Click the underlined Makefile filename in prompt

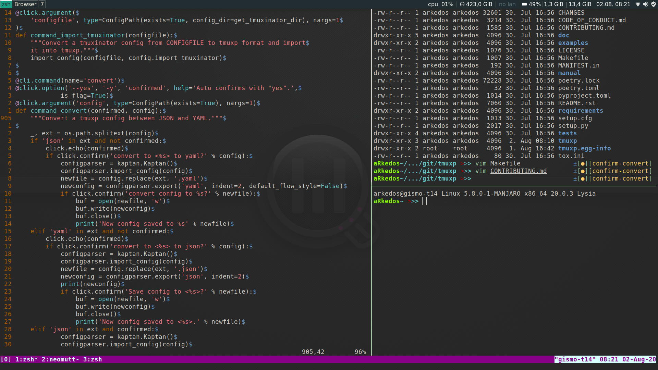click(x=505, y=164)
